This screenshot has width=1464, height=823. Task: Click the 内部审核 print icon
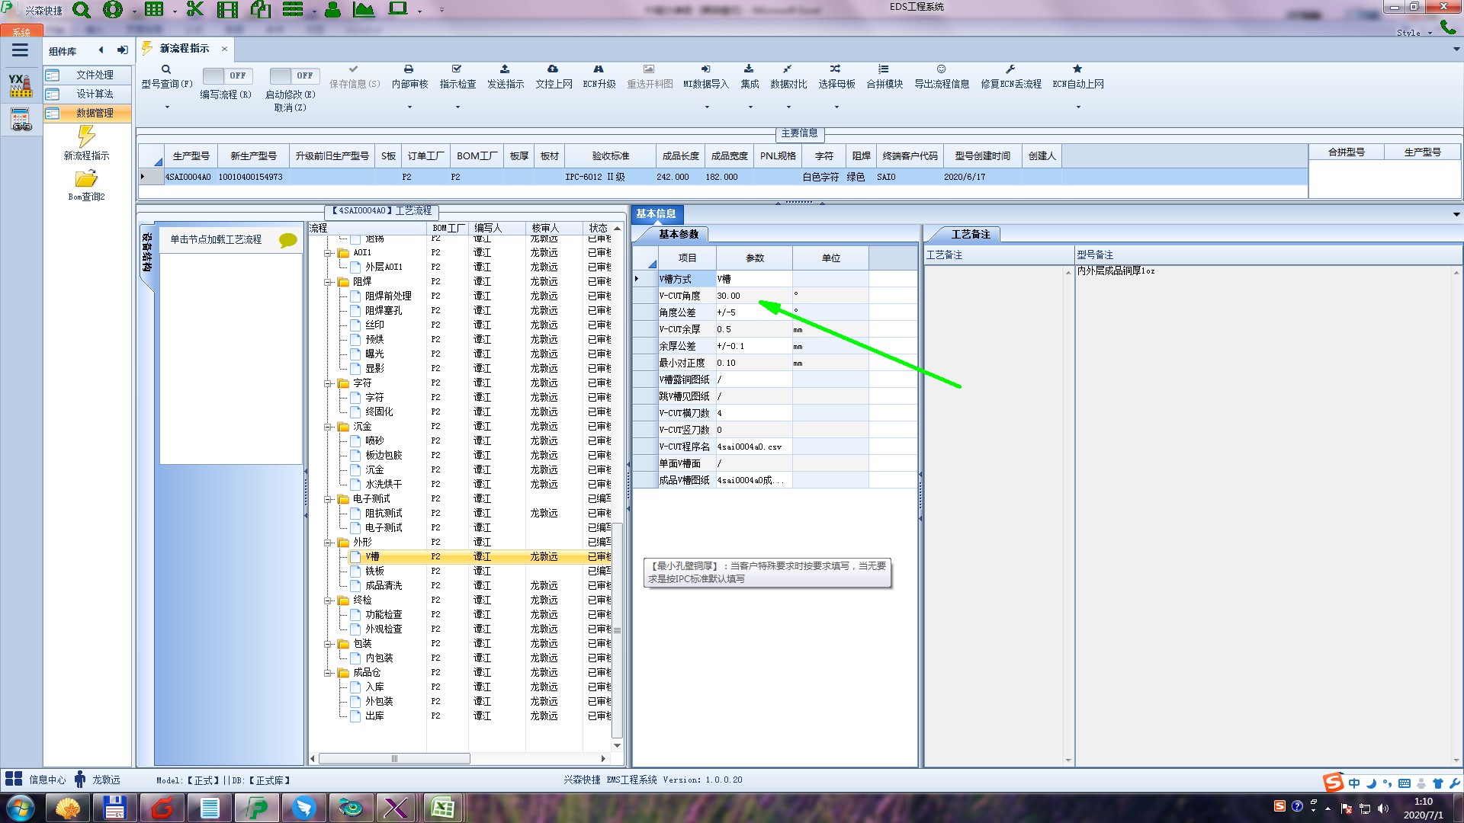(409, 69)
